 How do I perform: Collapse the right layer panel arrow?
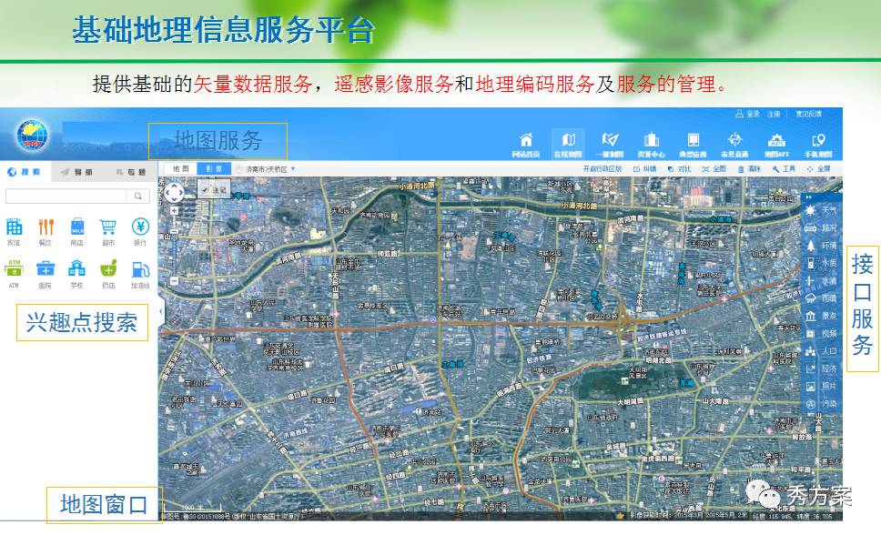[807, 197]
